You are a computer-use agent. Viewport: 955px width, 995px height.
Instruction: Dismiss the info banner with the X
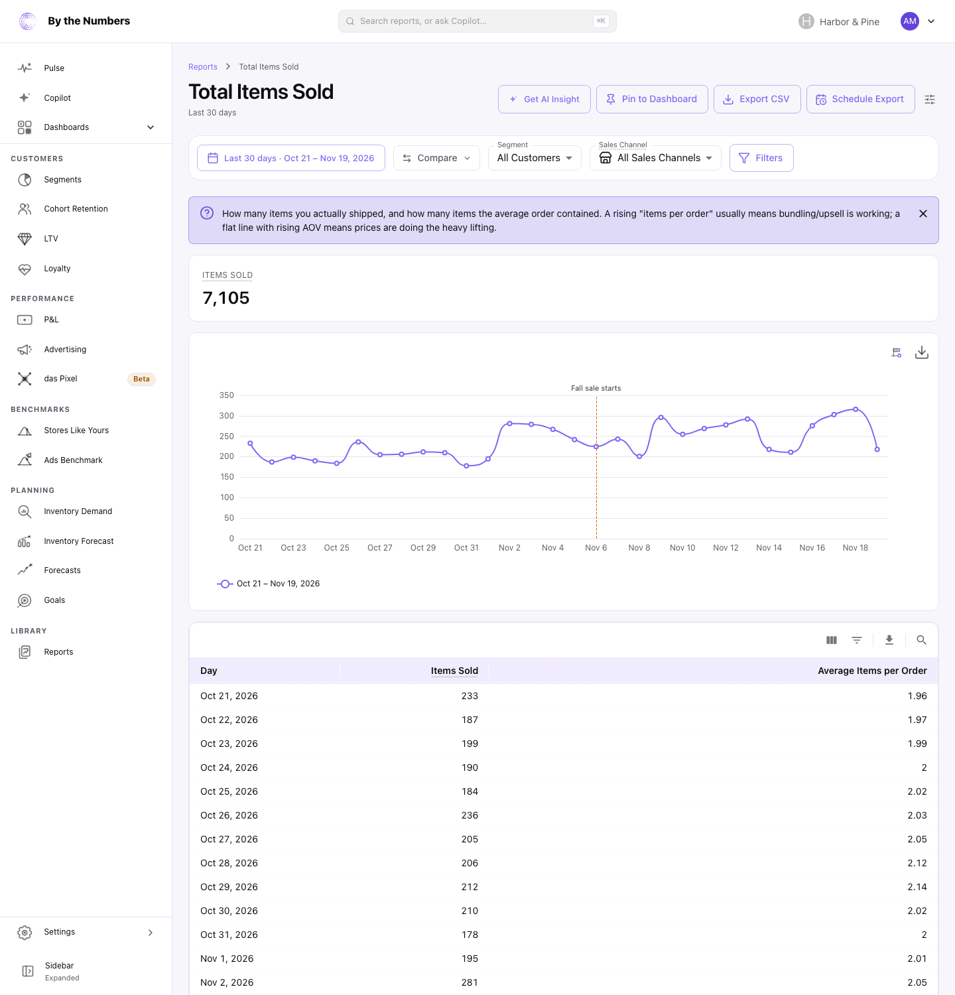click(923, 214)
